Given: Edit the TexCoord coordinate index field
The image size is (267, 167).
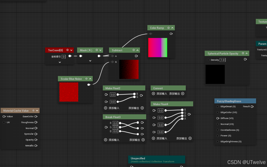Looking at the screenshot, I should coord(64,57).
